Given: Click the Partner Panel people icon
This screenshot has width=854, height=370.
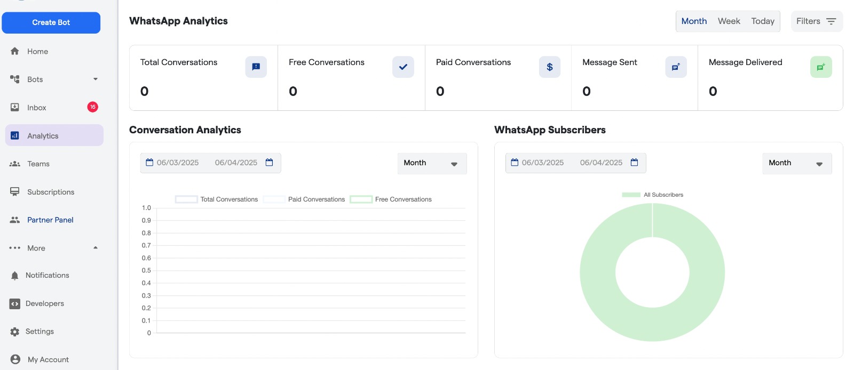Looking at the screenshot, I should point(15,220).
